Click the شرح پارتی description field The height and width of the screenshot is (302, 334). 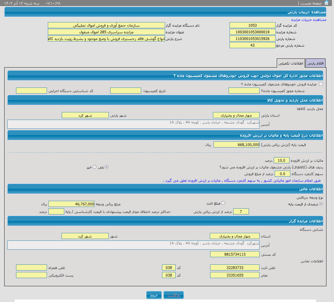point(106,38)
